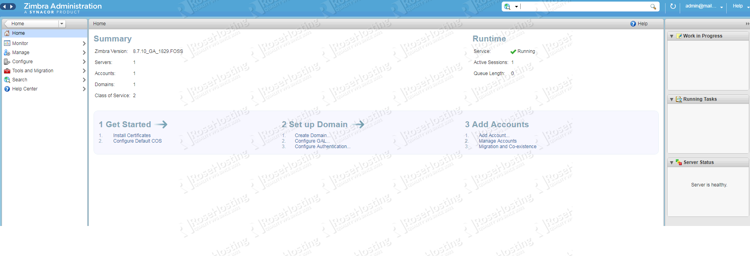Click the Home house icon in sidebar
750x256 pixels.
(x=7, y=33)
